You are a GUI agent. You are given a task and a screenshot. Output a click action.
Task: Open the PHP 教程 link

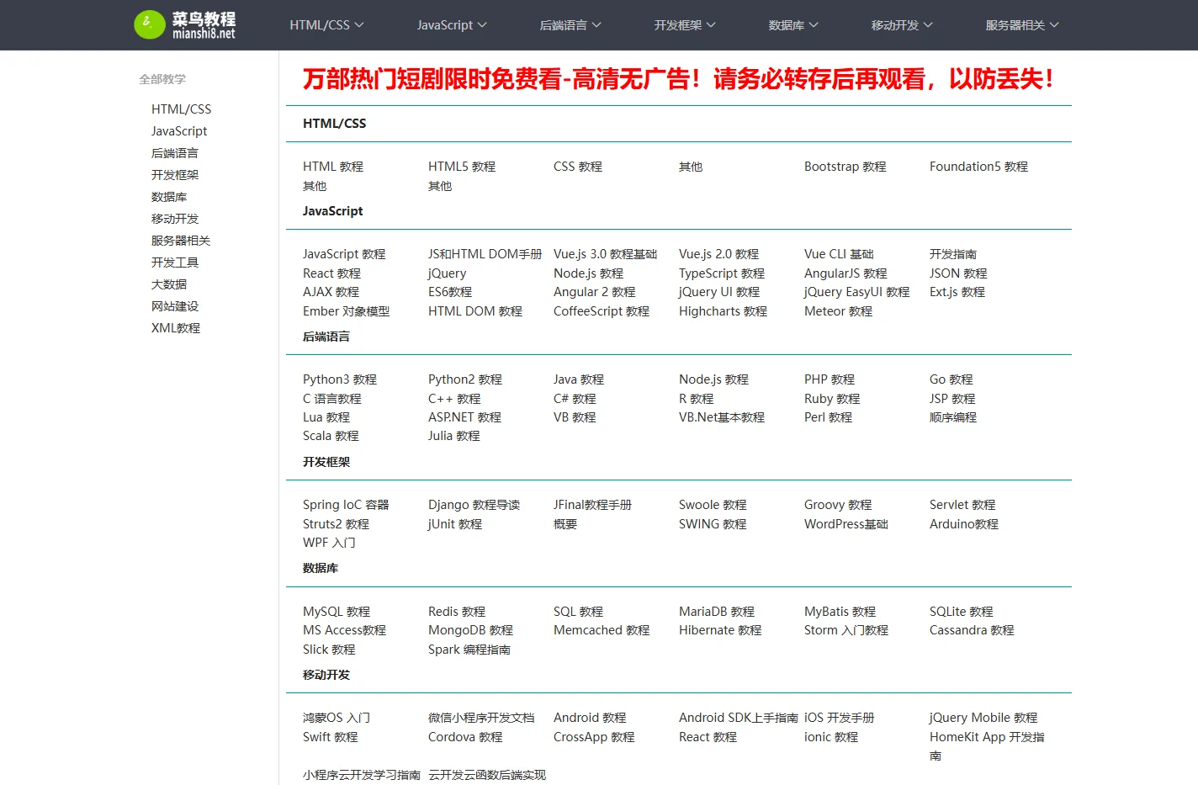click(830, 379)
